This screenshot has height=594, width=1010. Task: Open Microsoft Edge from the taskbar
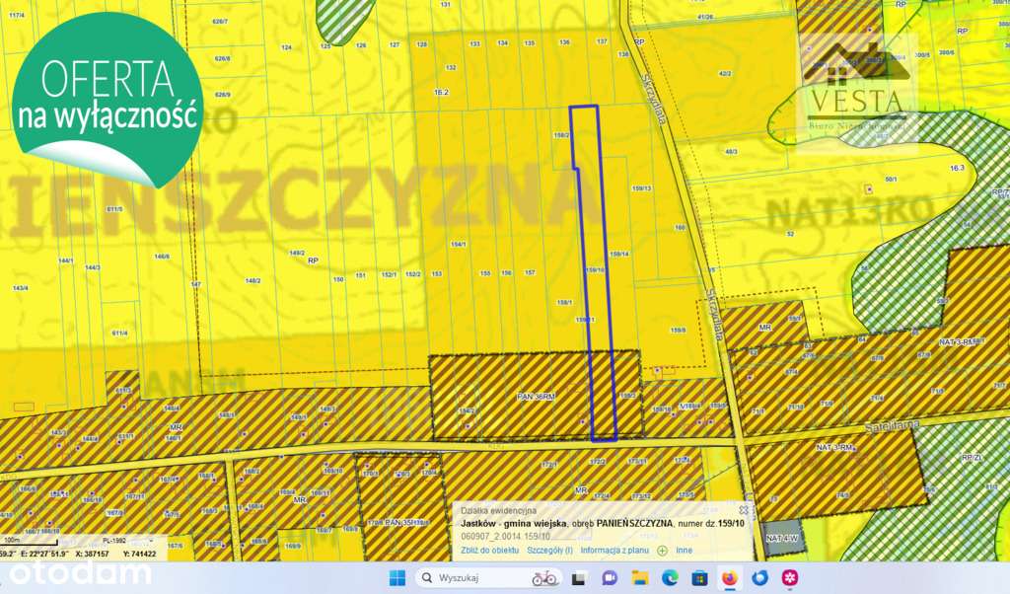(670, 578)
